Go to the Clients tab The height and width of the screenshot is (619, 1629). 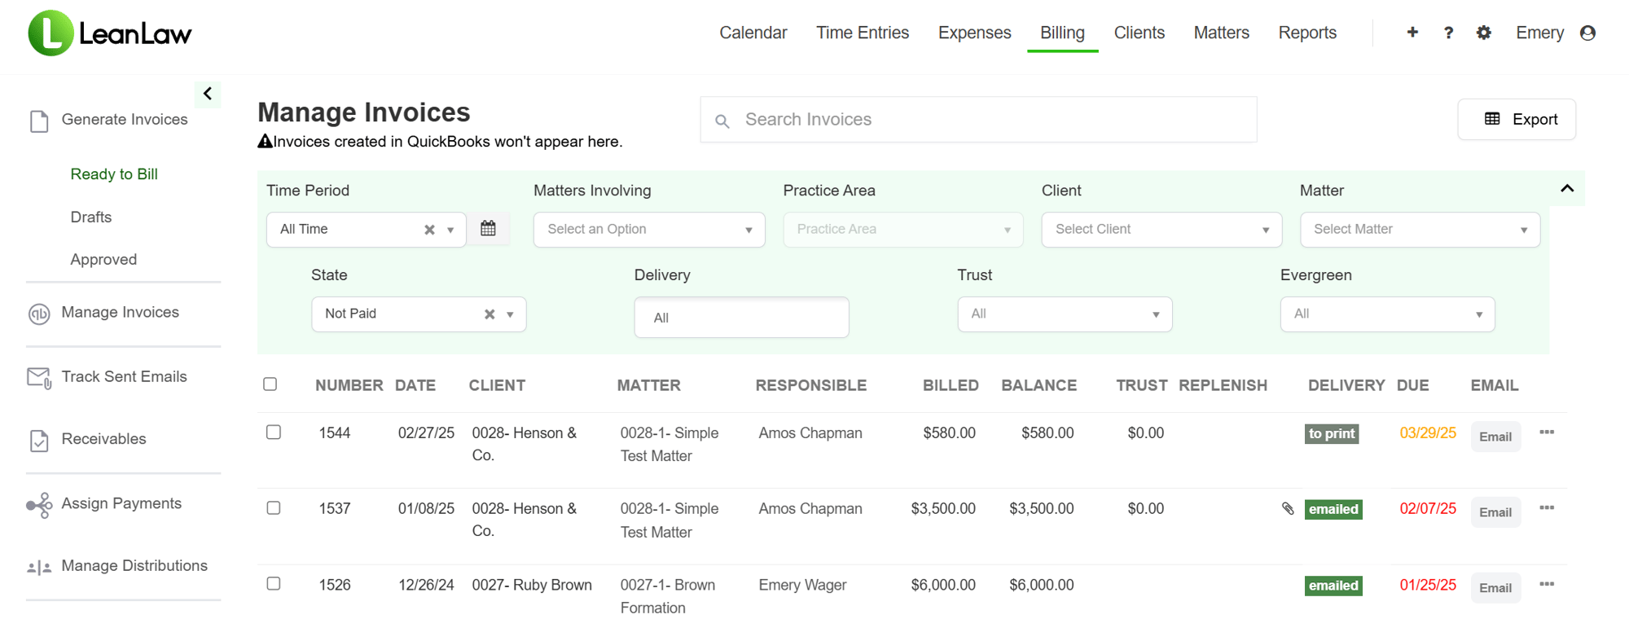[x=1139, y=33]
